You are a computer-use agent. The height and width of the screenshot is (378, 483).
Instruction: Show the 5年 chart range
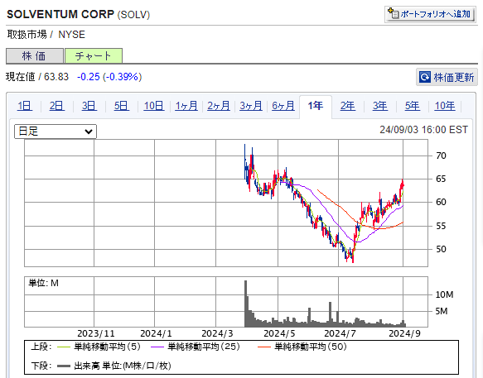click(412, 106)
